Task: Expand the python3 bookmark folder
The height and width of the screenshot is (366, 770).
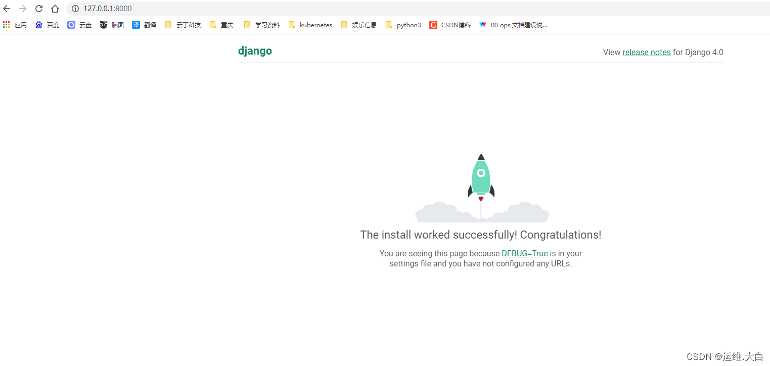Action: pyautogui.click(x=403, y=25)
